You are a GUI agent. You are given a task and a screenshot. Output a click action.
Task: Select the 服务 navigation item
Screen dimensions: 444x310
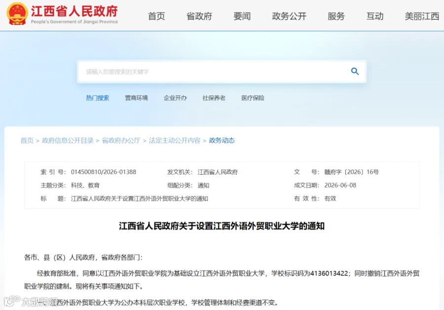[336, 16]
